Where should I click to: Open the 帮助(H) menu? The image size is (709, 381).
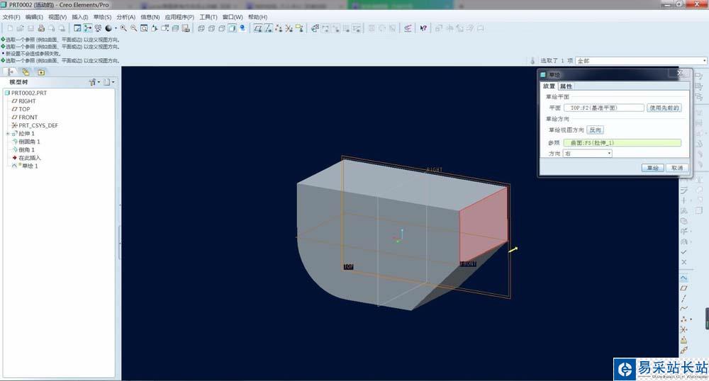[257, 17]
